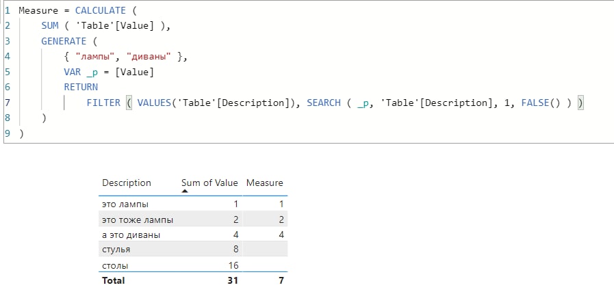Select the 'стулья' row
This screenshot has height=294, width=614.
[193, 250]
